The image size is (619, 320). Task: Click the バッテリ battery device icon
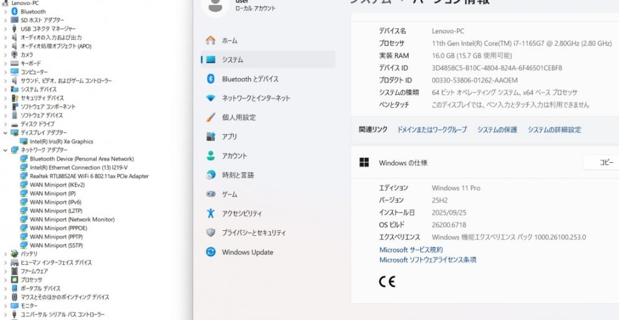click(x=15, y=254)
